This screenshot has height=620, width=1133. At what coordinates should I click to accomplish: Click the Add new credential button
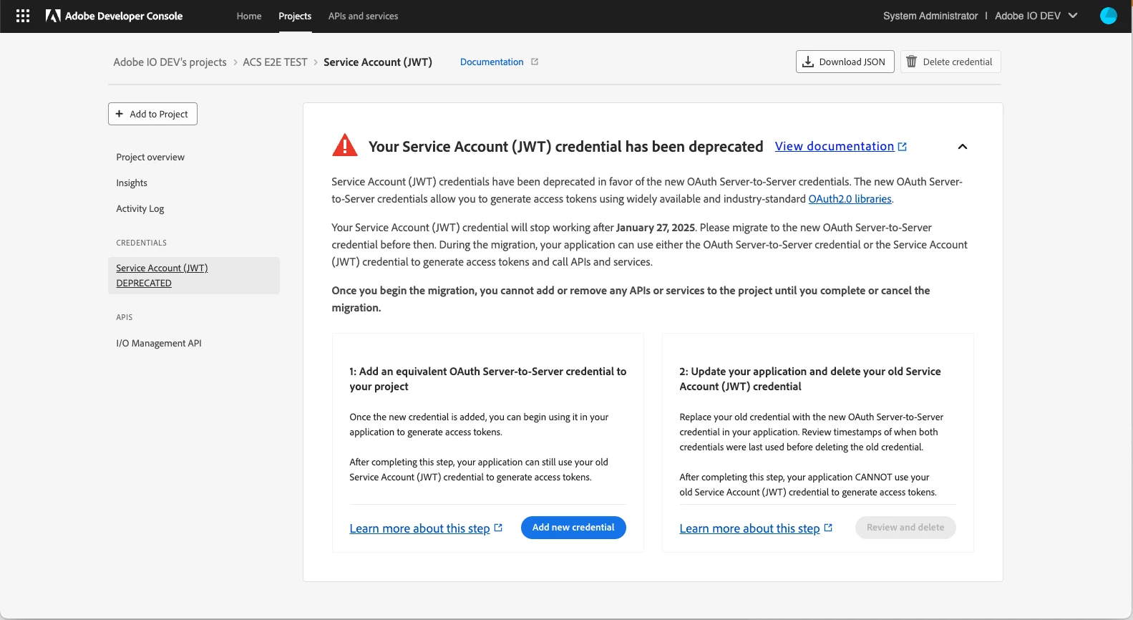pyautogui.click(x=573, y=528)
